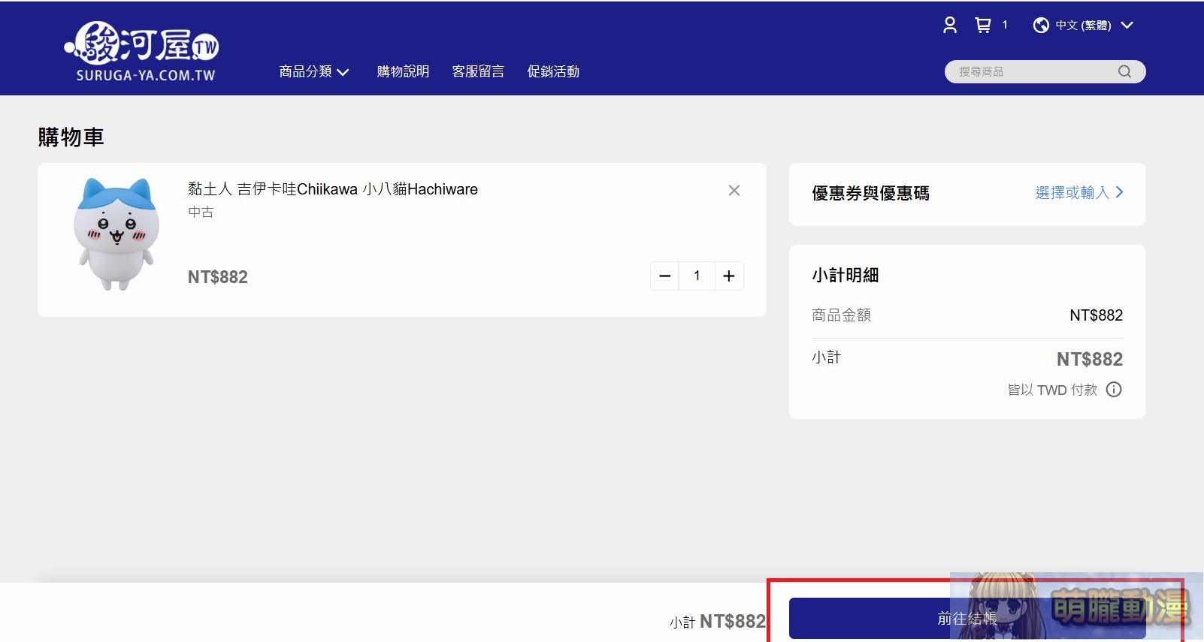The width and height of the screenshot is (1204, 642).
Task: Click the quantity field showing 1
Action: click(697, 276)
